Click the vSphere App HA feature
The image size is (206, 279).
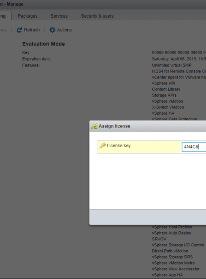click(x=167, y=275)
